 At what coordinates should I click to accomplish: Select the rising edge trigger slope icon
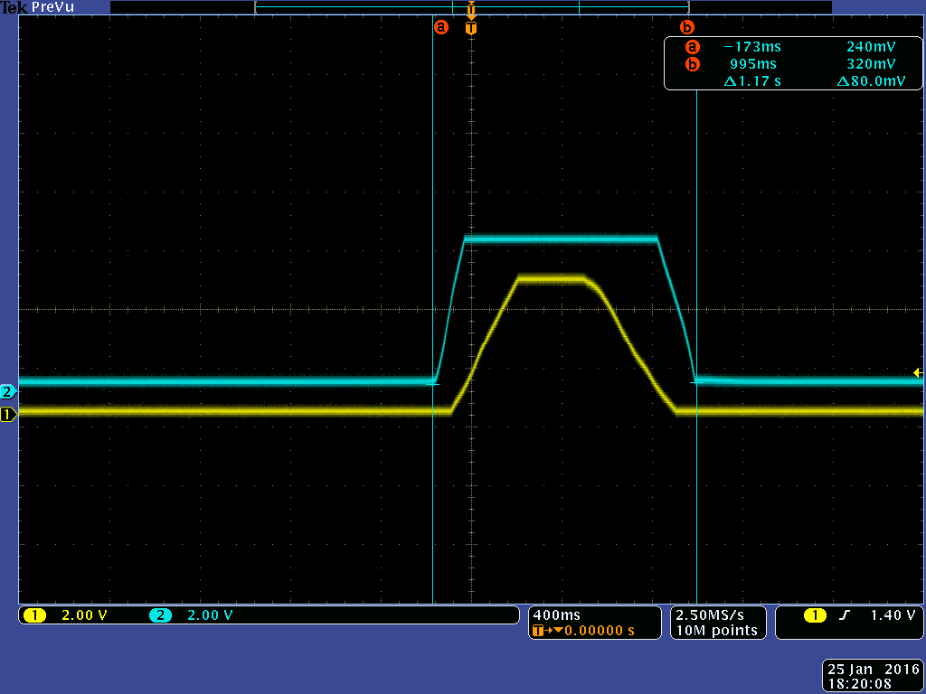tap(845, 615)
